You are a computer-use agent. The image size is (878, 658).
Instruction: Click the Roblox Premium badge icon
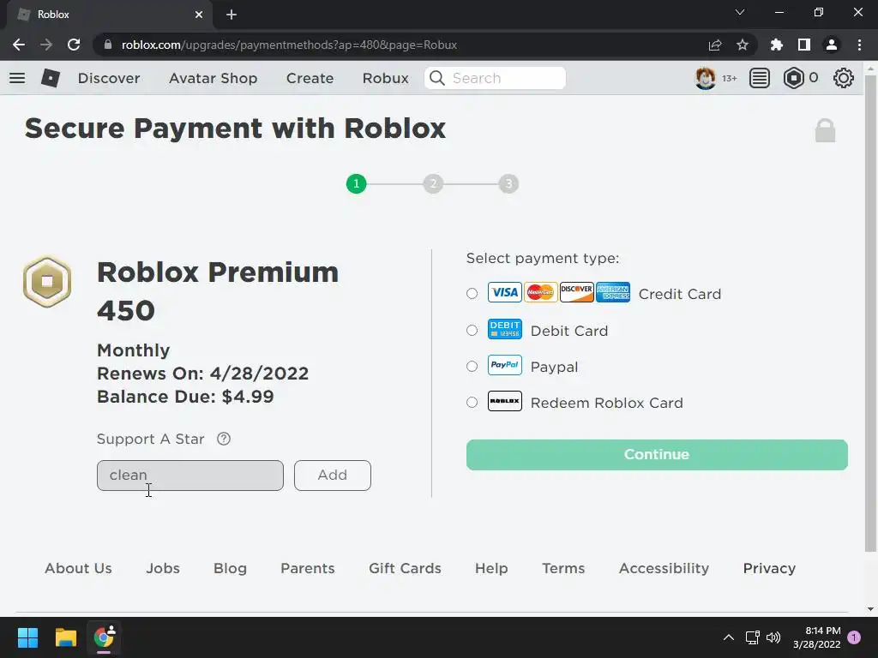point(47,281)
